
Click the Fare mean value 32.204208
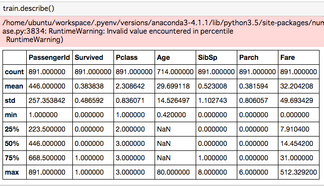(297, 86)
